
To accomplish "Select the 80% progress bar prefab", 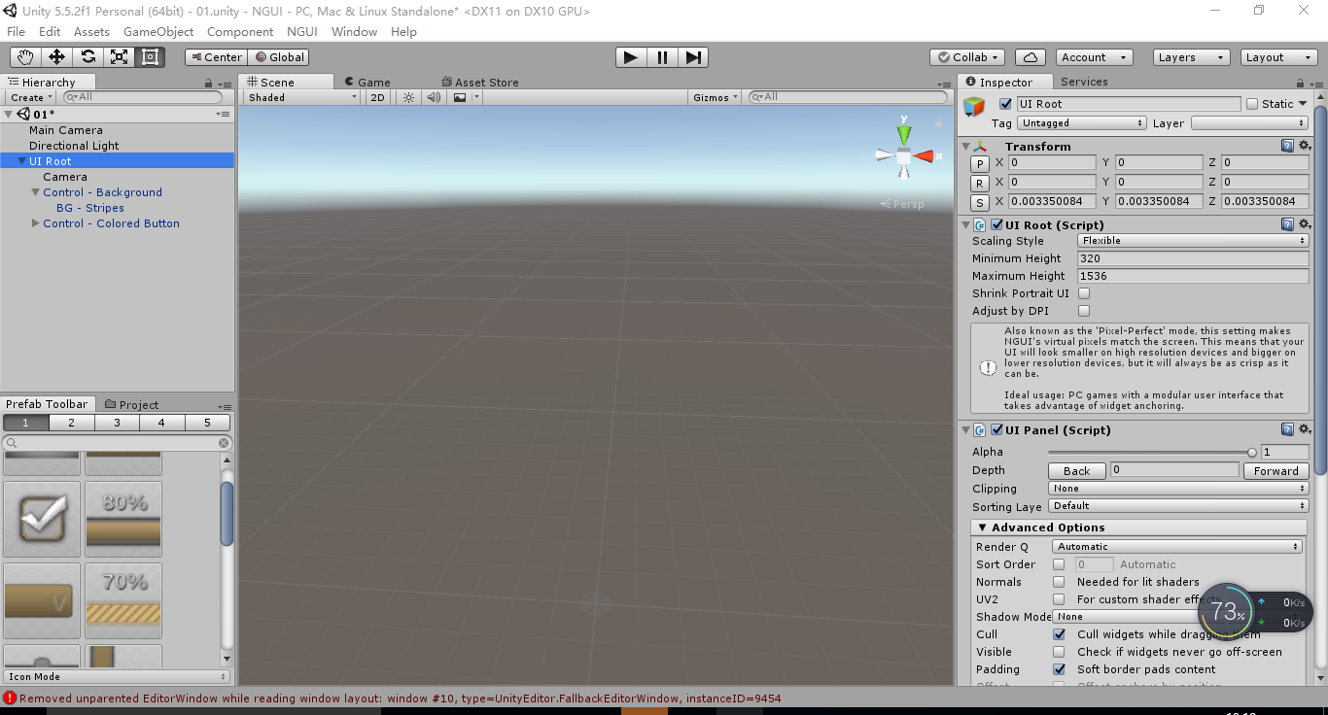I will pos(123,519).
